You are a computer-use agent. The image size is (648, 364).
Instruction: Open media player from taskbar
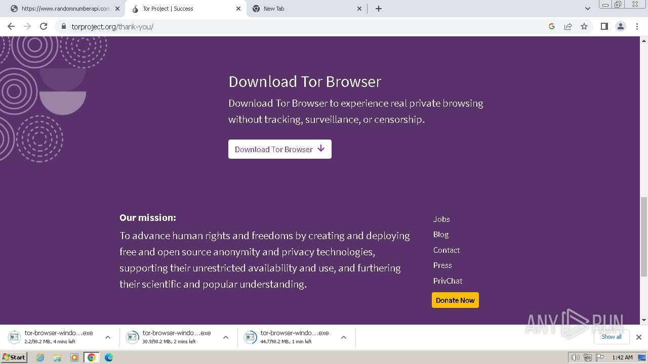coord(74,357)
